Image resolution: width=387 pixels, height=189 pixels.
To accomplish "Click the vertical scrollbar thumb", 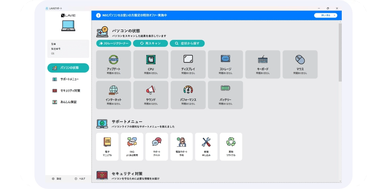I will coord(340,52).
